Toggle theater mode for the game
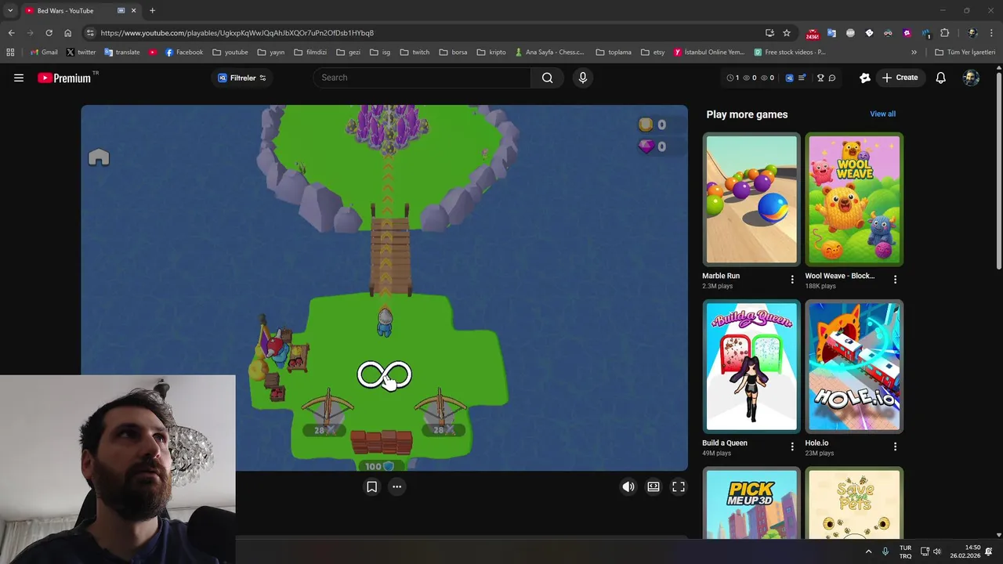 click(x=653, y=486)
